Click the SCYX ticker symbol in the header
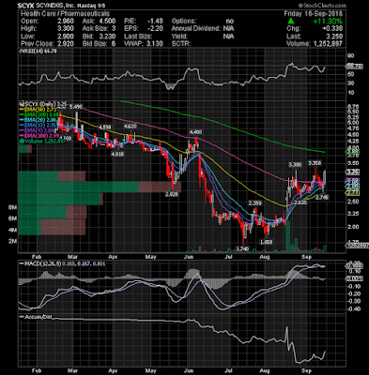The width and height of the screenshot is (369, 375). (x=25, y=6)
